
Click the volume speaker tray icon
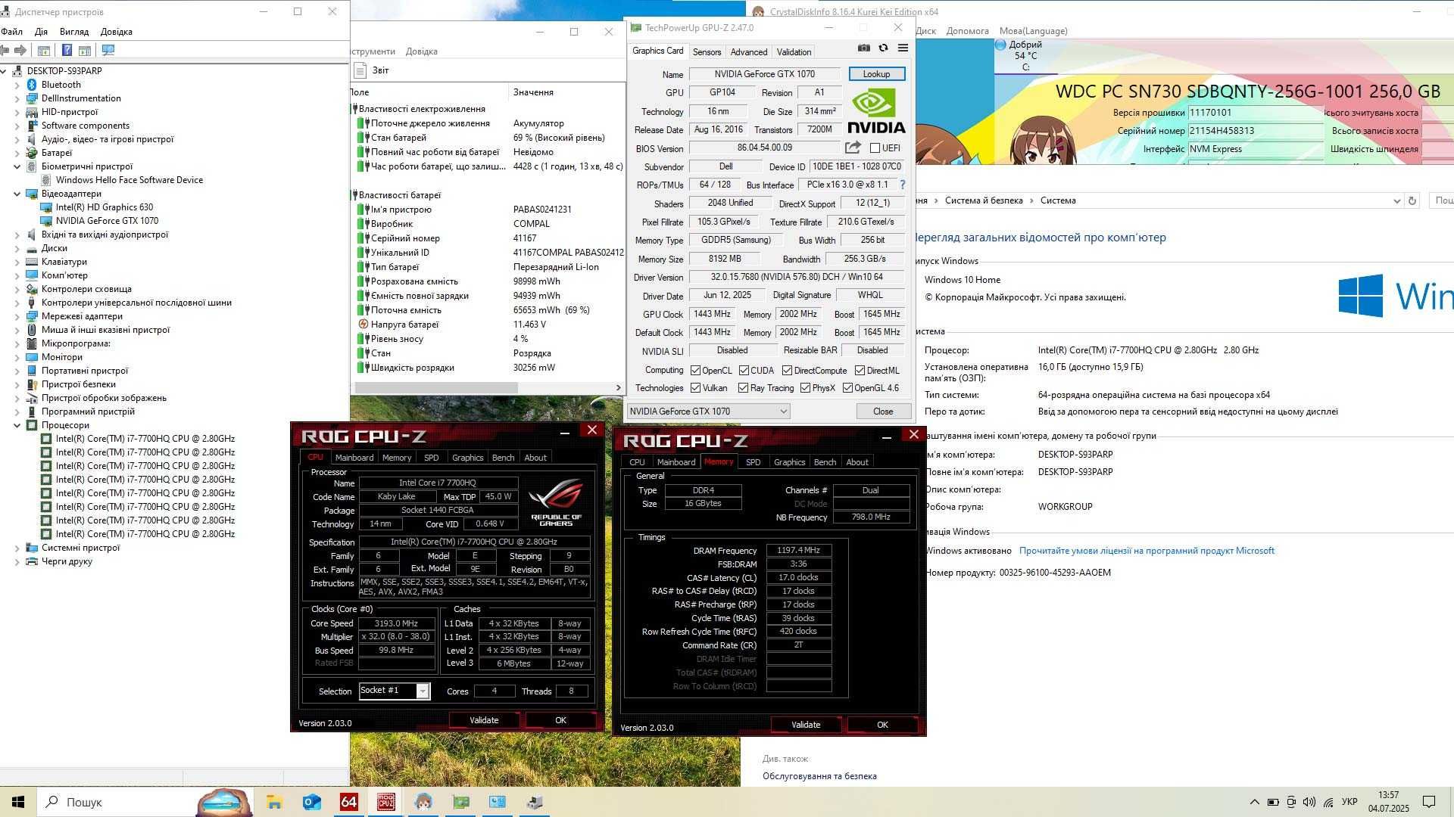(x=1309, y=802)
